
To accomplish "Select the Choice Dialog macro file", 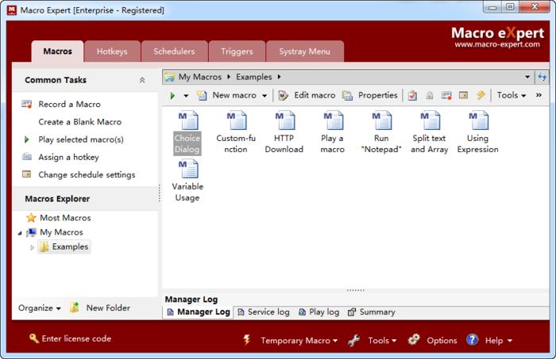I will click(x=187, y=132).
